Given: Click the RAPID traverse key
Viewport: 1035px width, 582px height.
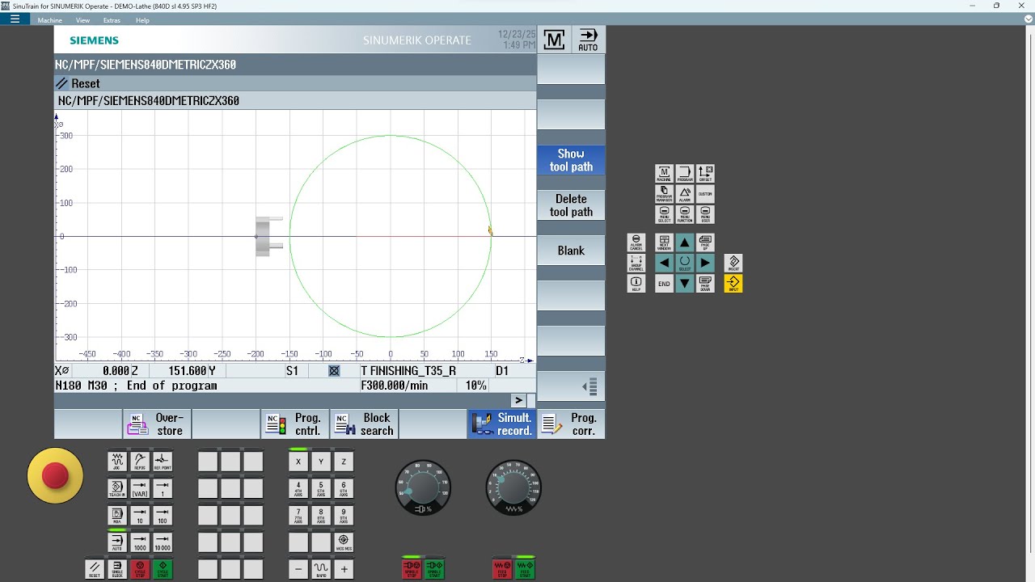Looking at the screenshot, I should pos(321,569).
